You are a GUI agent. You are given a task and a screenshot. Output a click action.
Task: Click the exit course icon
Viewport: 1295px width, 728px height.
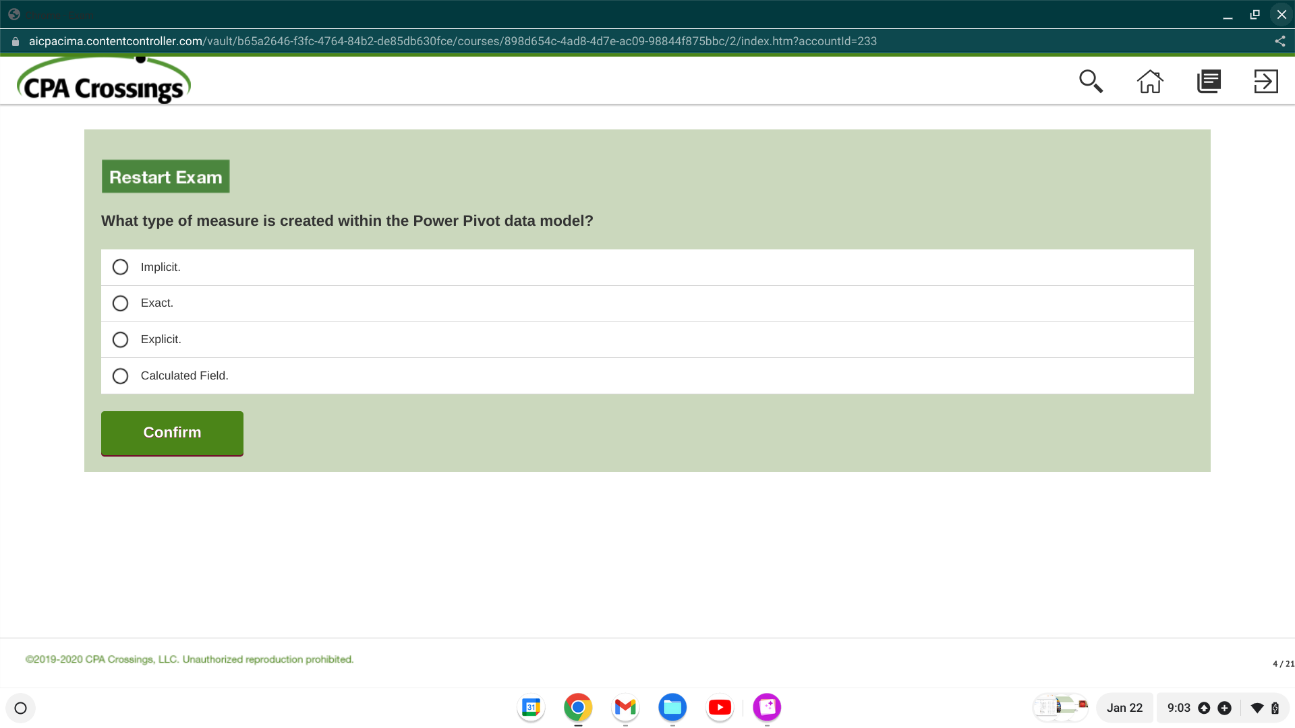(x=1265, y=81)
